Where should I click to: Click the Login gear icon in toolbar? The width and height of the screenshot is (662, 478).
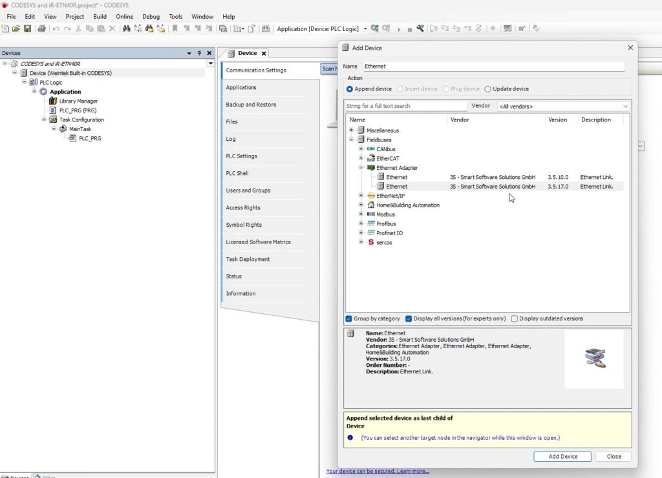point(374,28)
